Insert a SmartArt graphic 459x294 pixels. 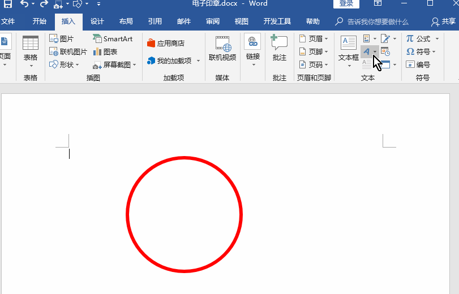(x=113, y=38)
